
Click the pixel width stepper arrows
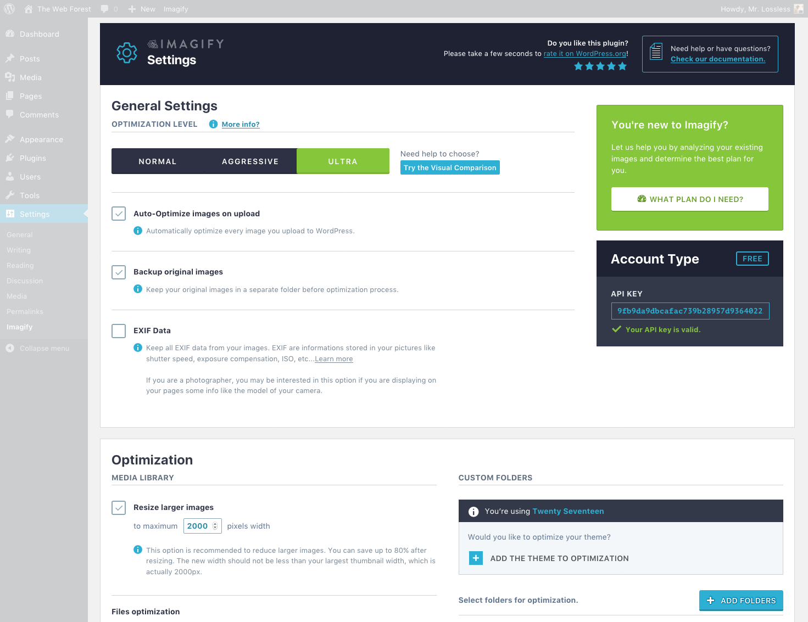(215, 526)
